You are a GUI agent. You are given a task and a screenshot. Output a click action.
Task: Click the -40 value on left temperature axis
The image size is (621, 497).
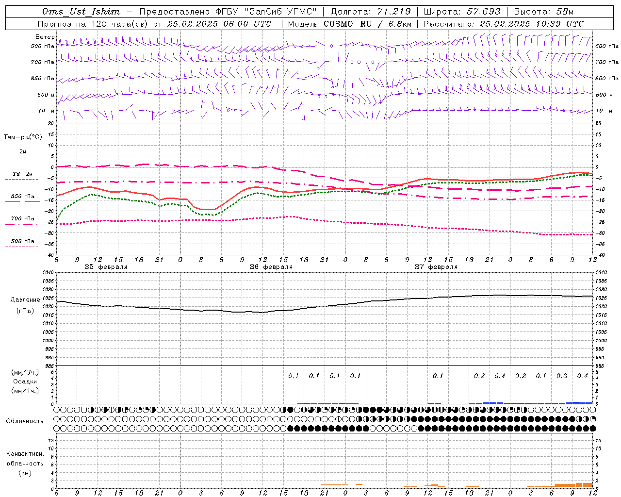click(49, 255)
